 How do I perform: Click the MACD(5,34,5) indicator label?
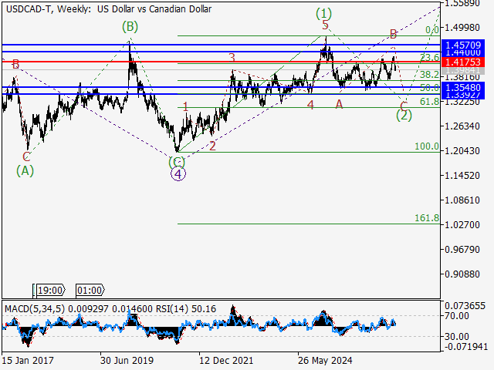point(35,309)
